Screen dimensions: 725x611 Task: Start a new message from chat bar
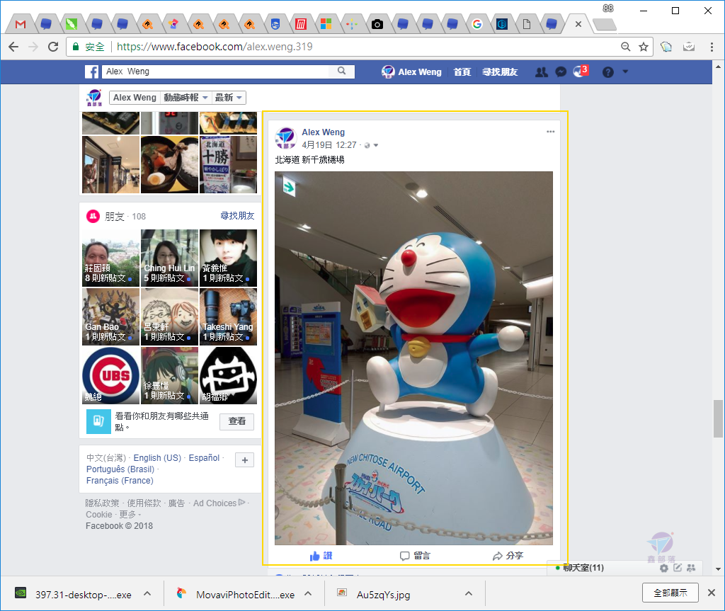point(678,568)
